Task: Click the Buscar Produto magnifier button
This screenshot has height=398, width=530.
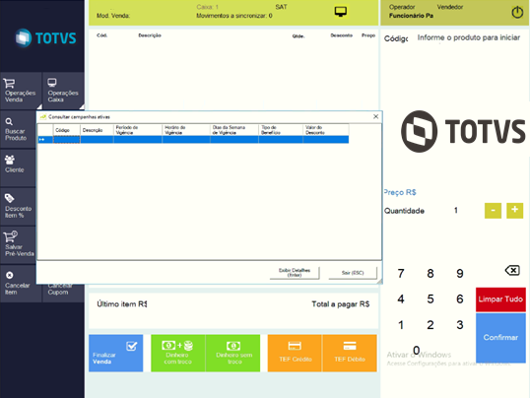Action: tap(19, 129)
